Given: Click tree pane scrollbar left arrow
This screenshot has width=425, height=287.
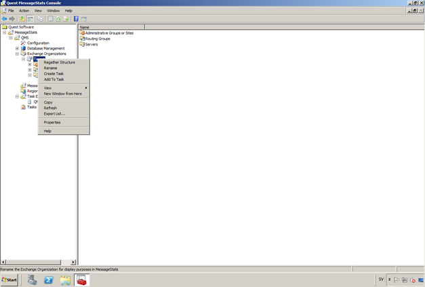Looking at the screenshot, I should 3,262.
